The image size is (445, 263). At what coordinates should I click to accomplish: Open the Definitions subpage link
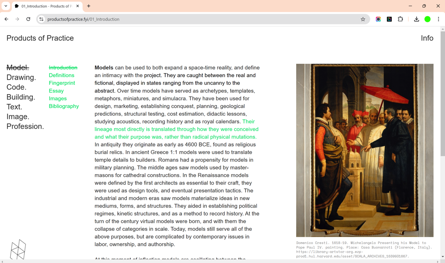pos(61,75)
